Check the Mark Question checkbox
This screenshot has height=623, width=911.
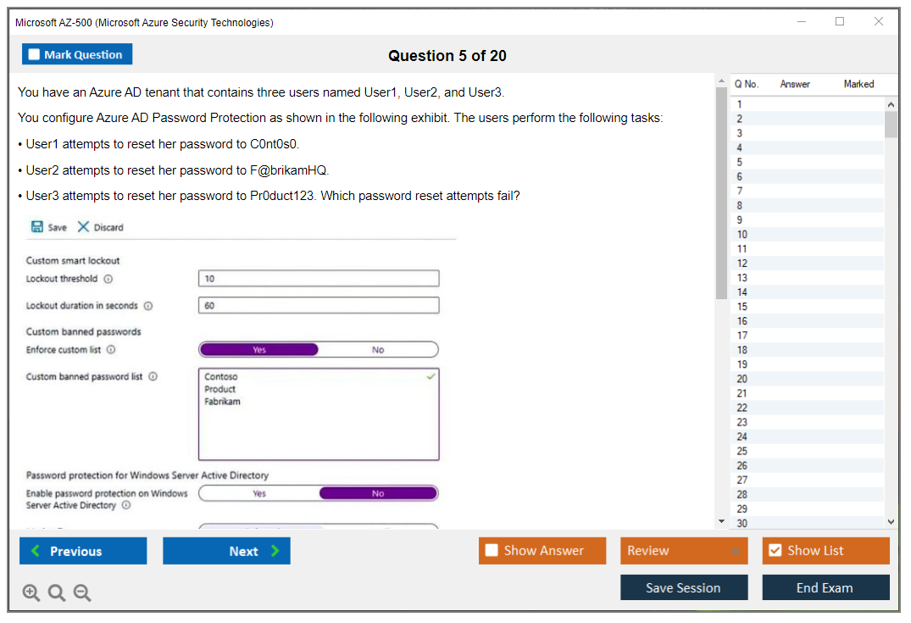coord(34,54)
